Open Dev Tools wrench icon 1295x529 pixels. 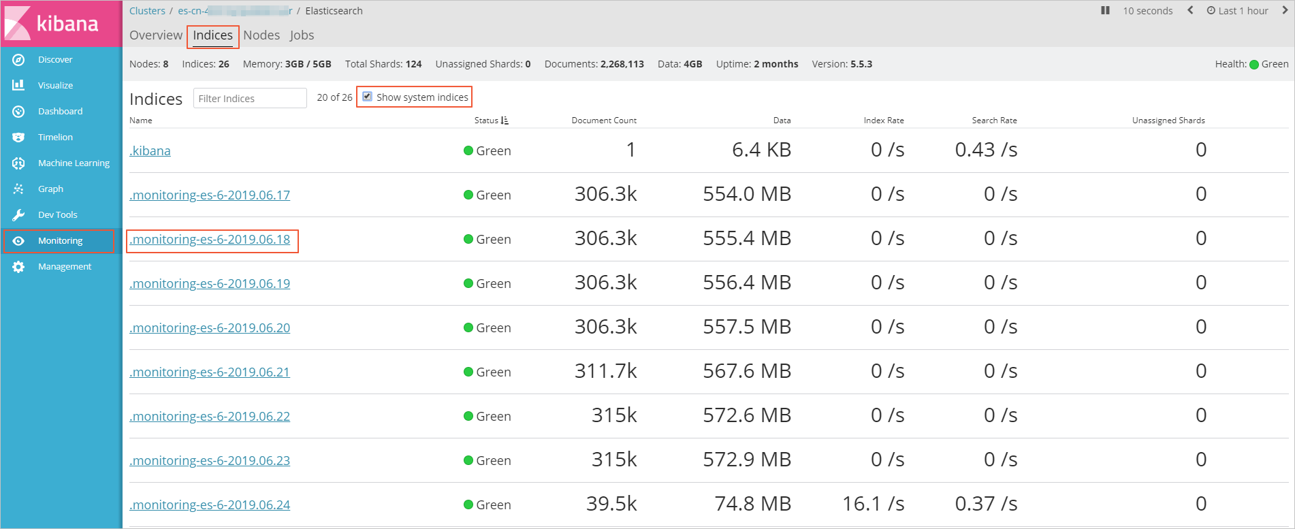pos(18,215)
